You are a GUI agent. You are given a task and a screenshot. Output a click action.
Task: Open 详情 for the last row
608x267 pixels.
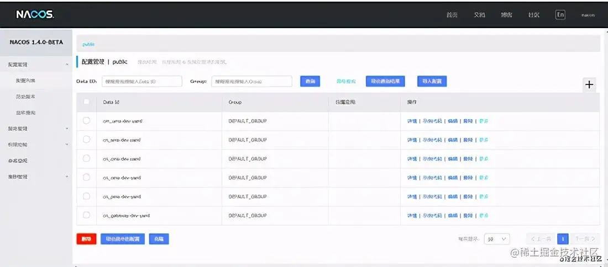pyautogui.click(x=412, y=216)
